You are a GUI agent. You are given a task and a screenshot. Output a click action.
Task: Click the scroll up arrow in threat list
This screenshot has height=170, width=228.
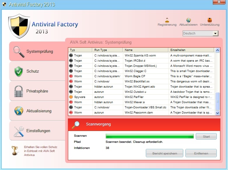click(217, 50)
